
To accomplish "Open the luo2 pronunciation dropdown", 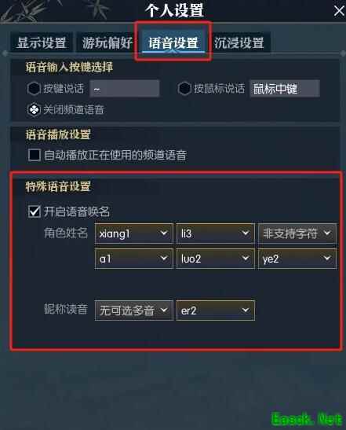I will 216,259.
